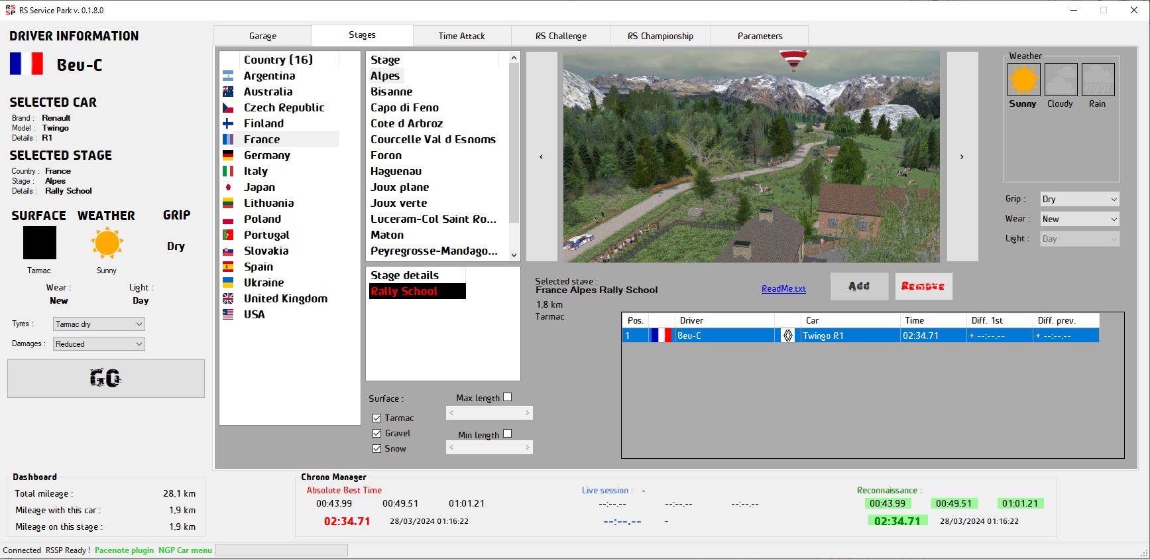This screenshot has width=1150, height=559.
Task: Select the Haguenau stage
Action: point(396,171)
